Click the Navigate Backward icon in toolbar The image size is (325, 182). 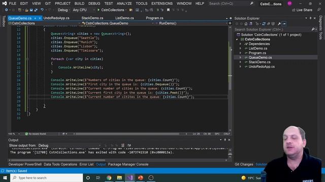pyautogui.click(x=7, y=10)
